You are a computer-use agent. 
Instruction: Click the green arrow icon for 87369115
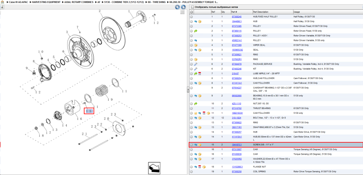196,31
